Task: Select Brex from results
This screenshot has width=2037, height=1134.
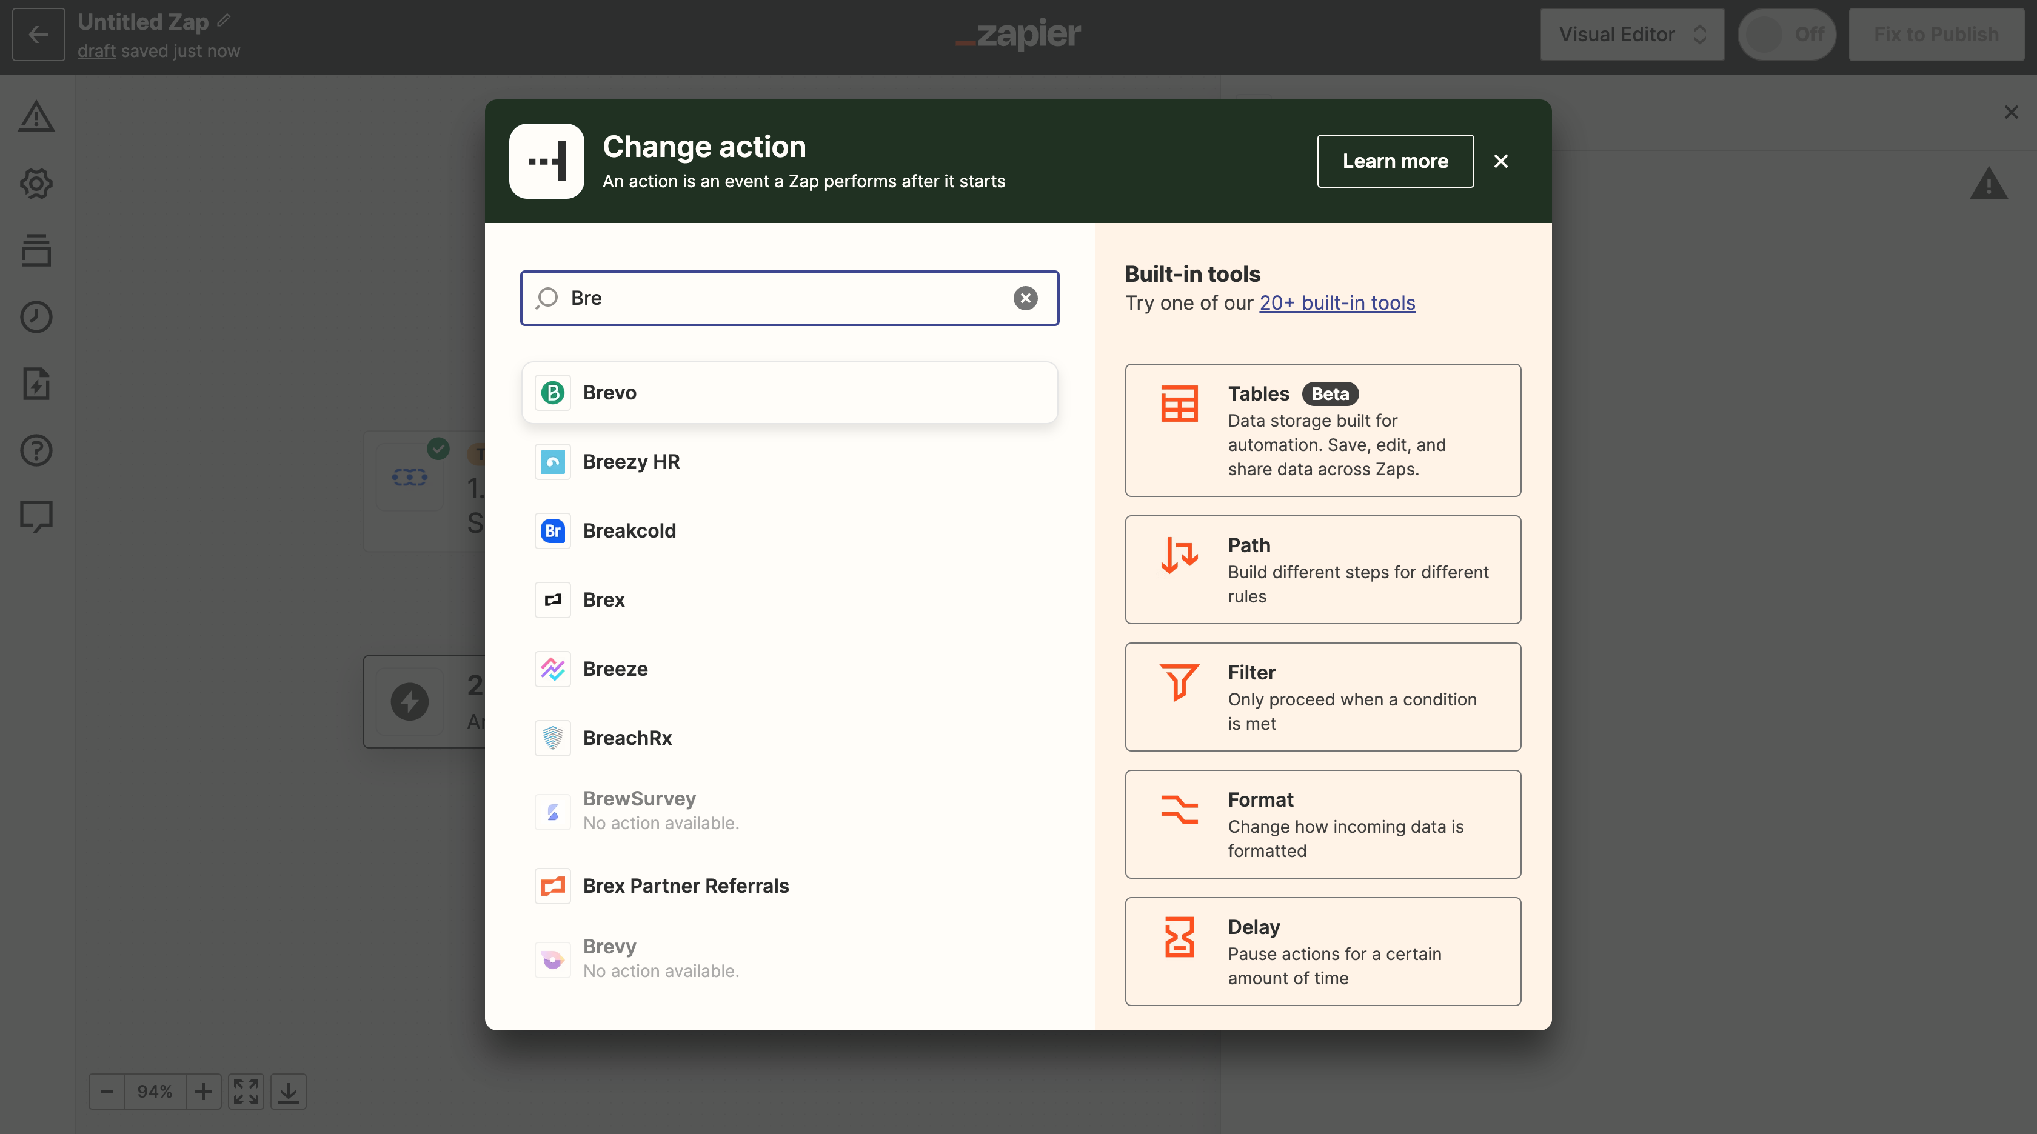Action: tap(789, 599)
